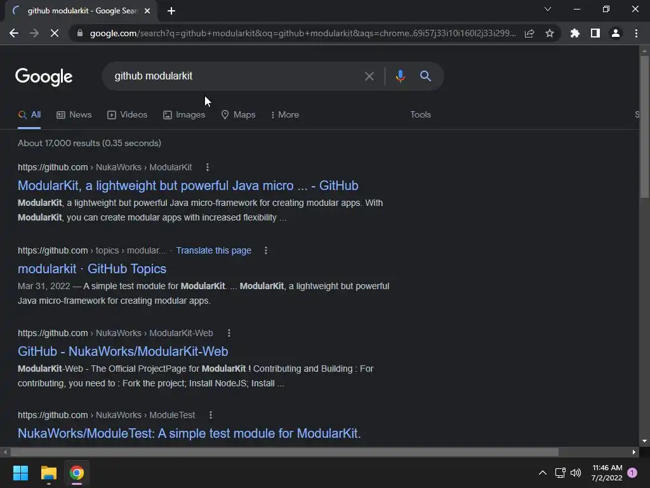Click the Google logo
The height and width of the screenshot is (488, 650).
(x=44, y=77)
